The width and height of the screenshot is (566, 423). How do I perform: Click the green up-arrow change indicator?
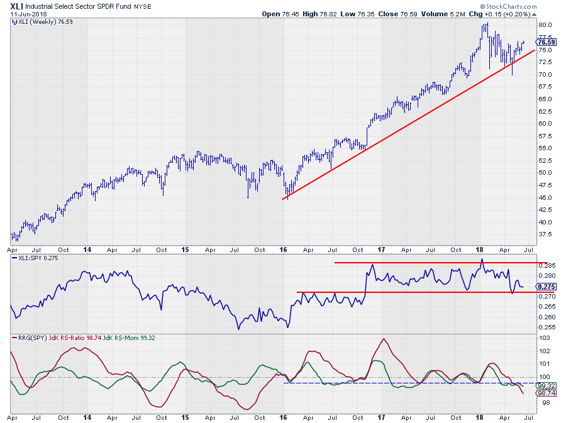tap(534, 14)
